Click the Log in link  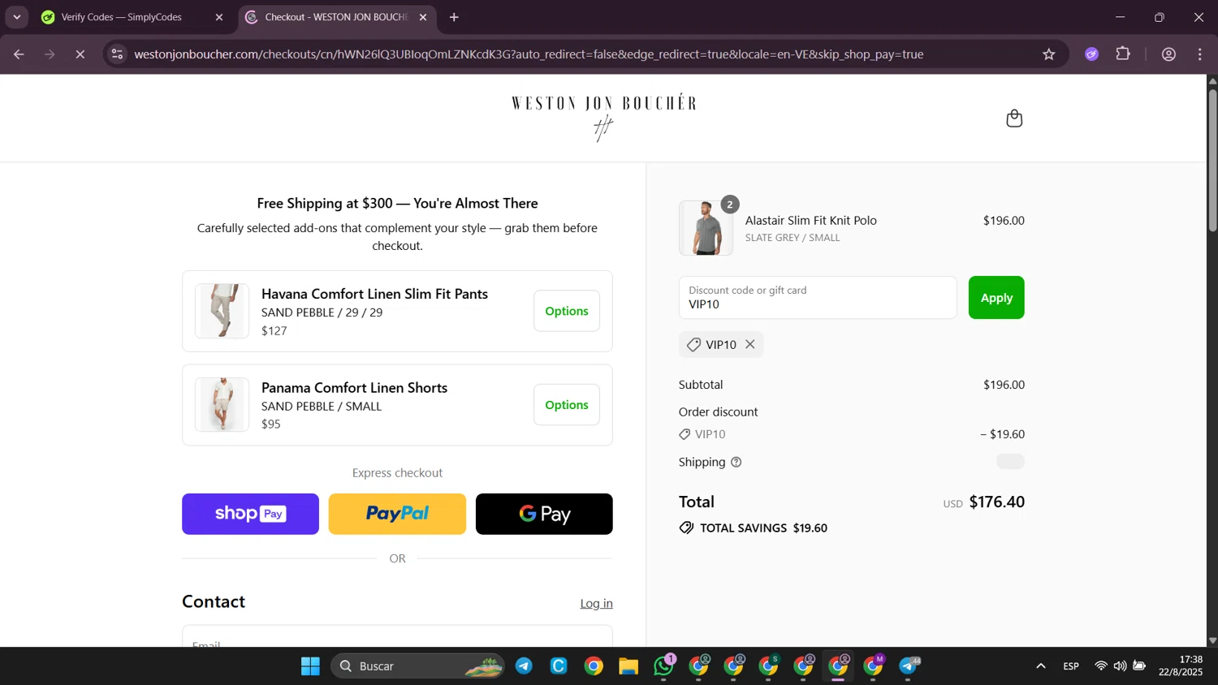point(596,603)
